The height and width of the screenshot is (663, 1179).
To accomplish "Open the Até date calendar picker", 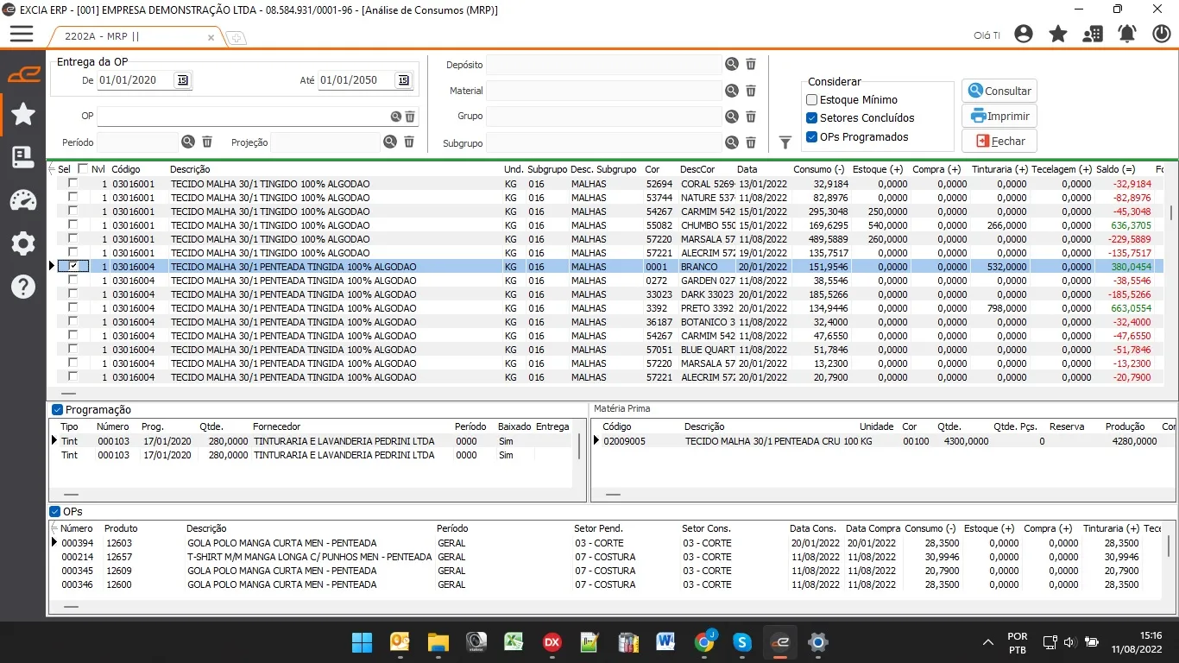I will click(x=403, y=80).
